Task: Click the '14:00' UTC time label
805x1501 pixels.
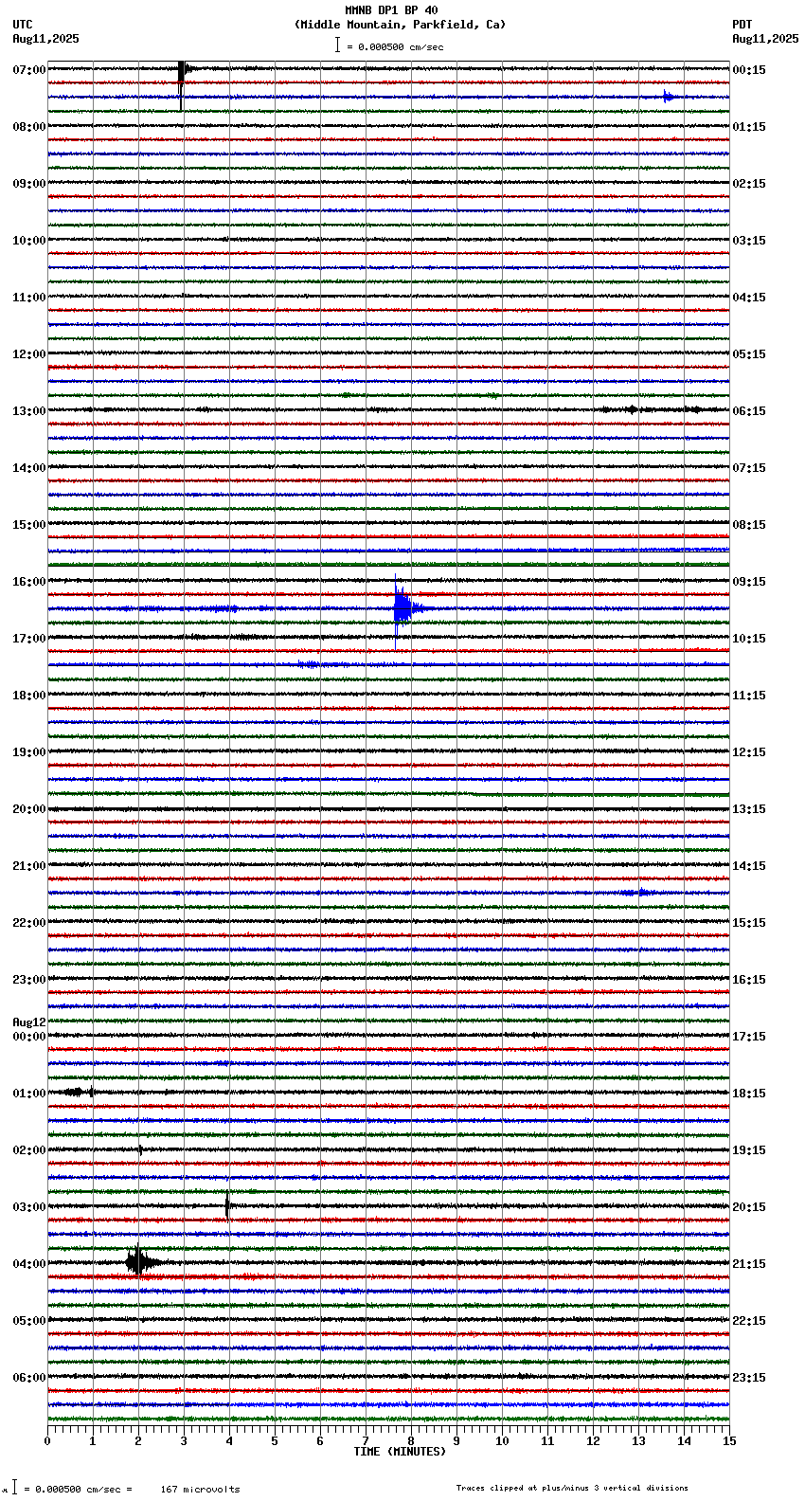Action: [x=29, y=468]
